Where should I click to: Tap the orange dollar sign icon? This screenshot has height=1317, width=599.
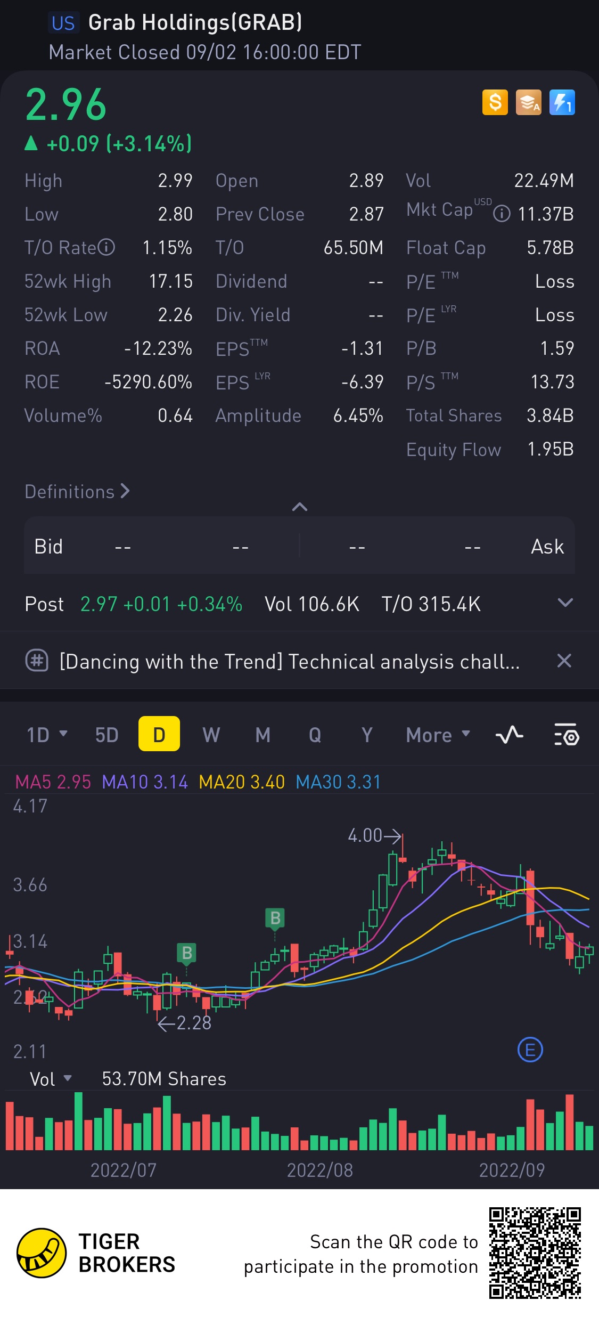point(495,102)
